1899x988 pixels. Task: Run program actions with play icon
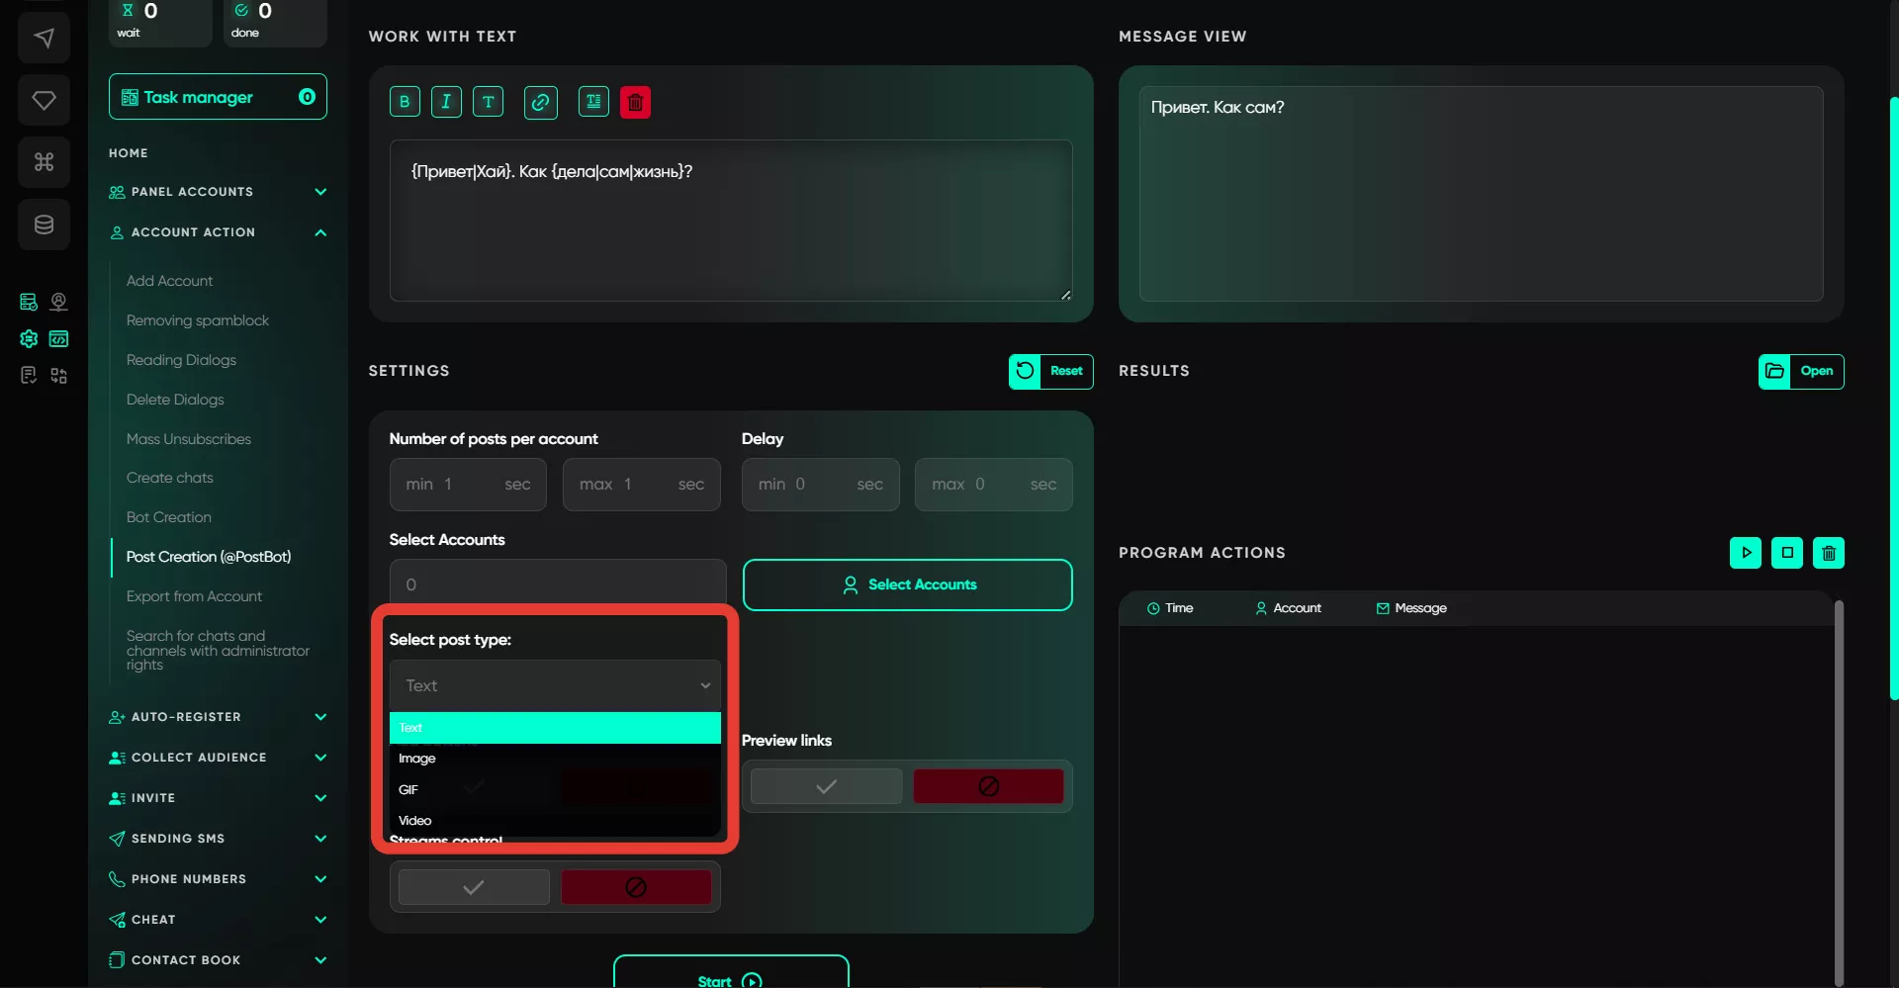[1746, 553]
